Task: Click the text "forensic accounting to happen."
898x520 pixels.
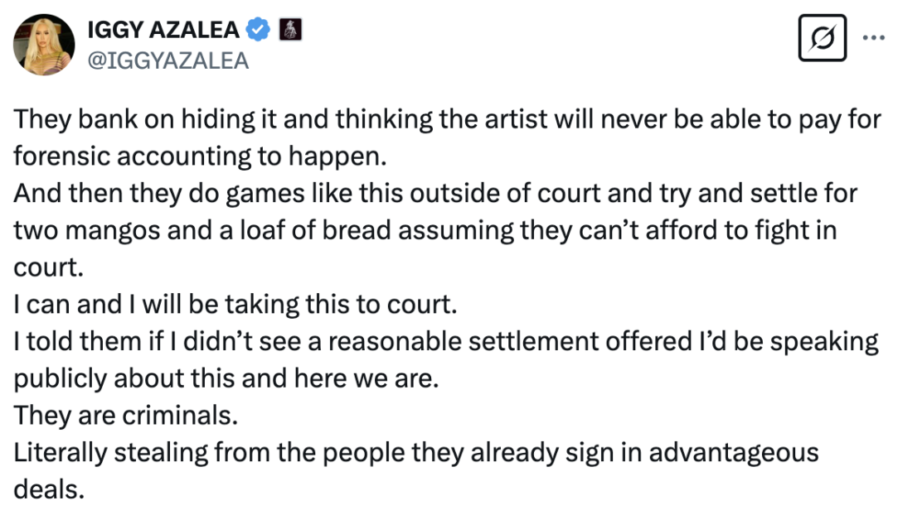Action: (201, 156)
